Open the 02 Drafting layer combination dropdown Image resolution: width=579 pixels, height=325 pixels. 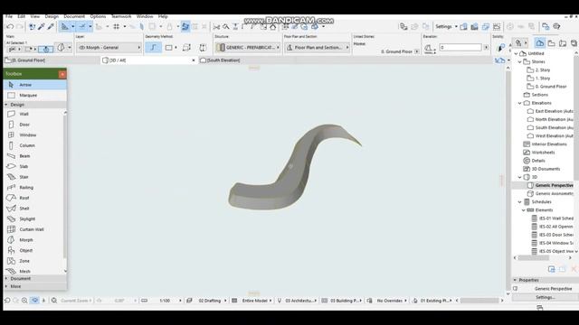click(x=212, y=301)
